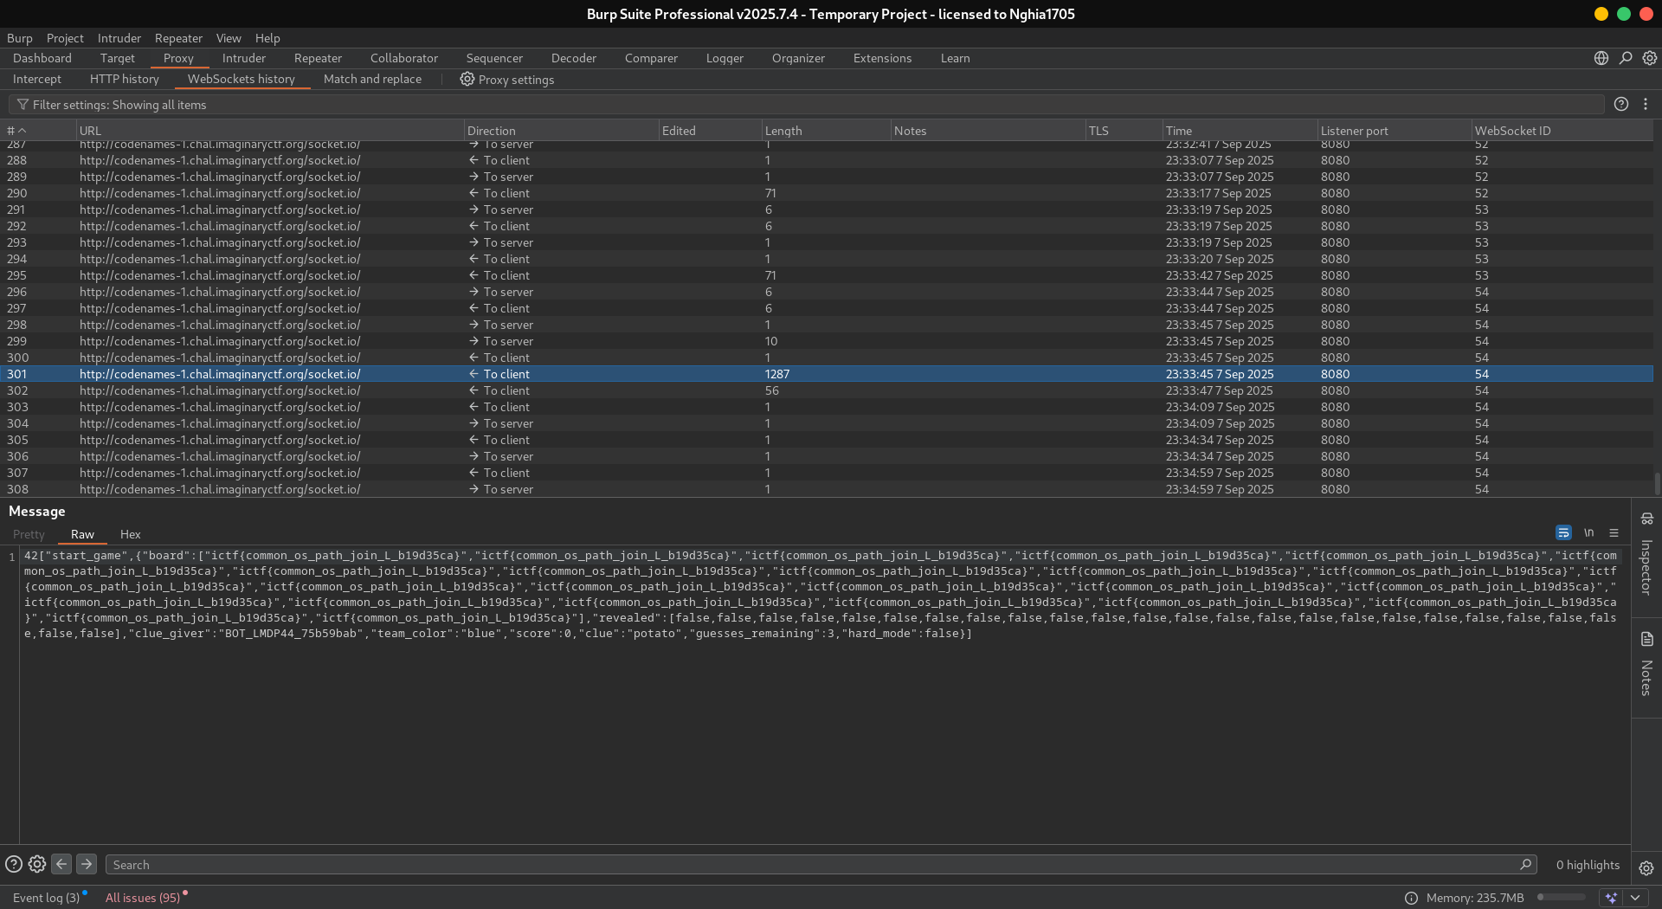Click the filter funnel icon
The width and height of the screenshot is (1662, 909).
click(23, 105)
